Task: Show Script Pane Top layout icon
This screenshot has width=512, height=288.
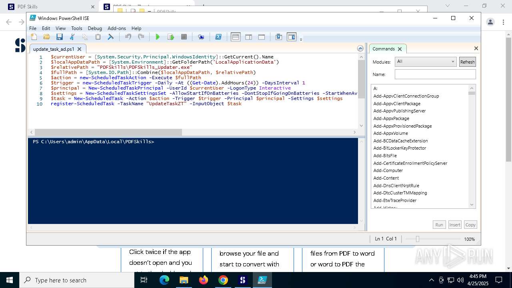Action: [x=236, y=37]
